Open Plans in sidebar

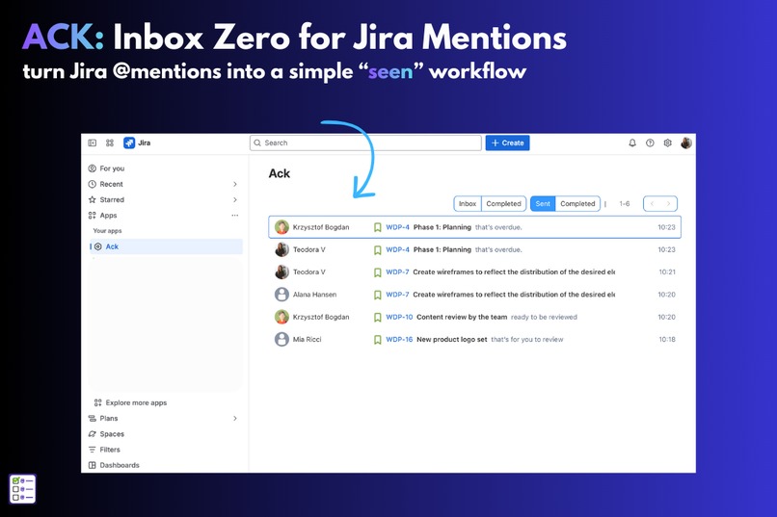165,419
